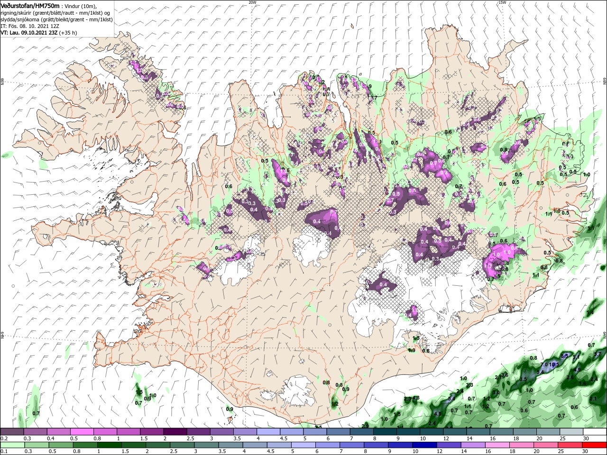607x455 pixels.
Task: Pick bottom-row swatch between 2.5 and 3
Action: 182,445
